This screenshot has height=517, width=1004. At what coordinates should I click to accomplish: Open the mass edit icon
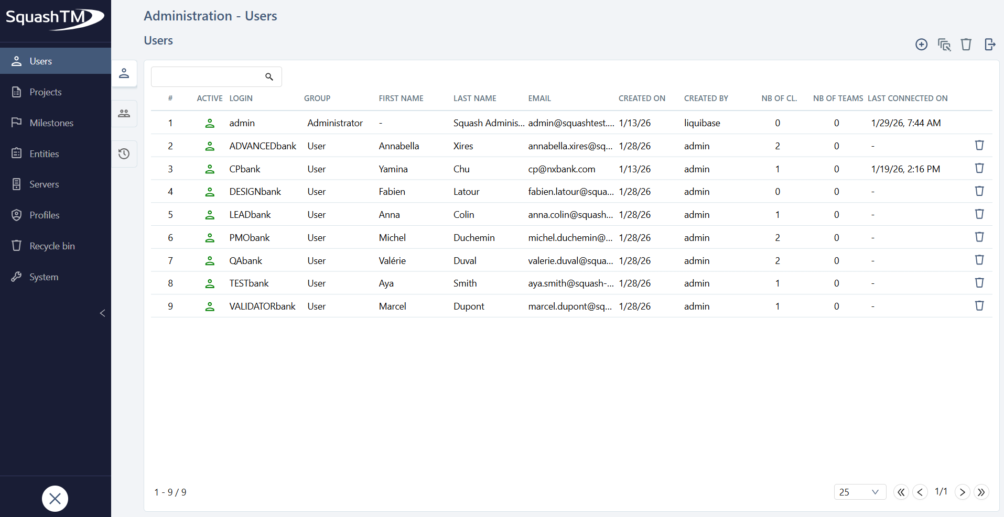coord(944,45)
